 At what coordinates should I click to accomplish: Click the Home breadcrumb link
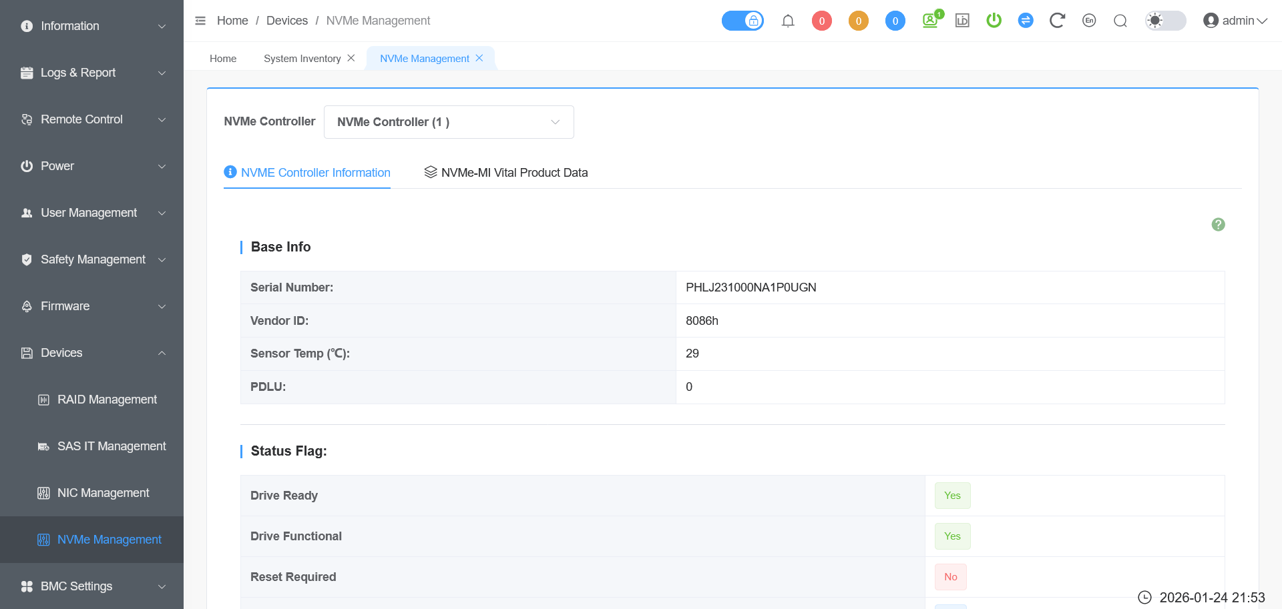pyautogui.click(x=232, y=21)
